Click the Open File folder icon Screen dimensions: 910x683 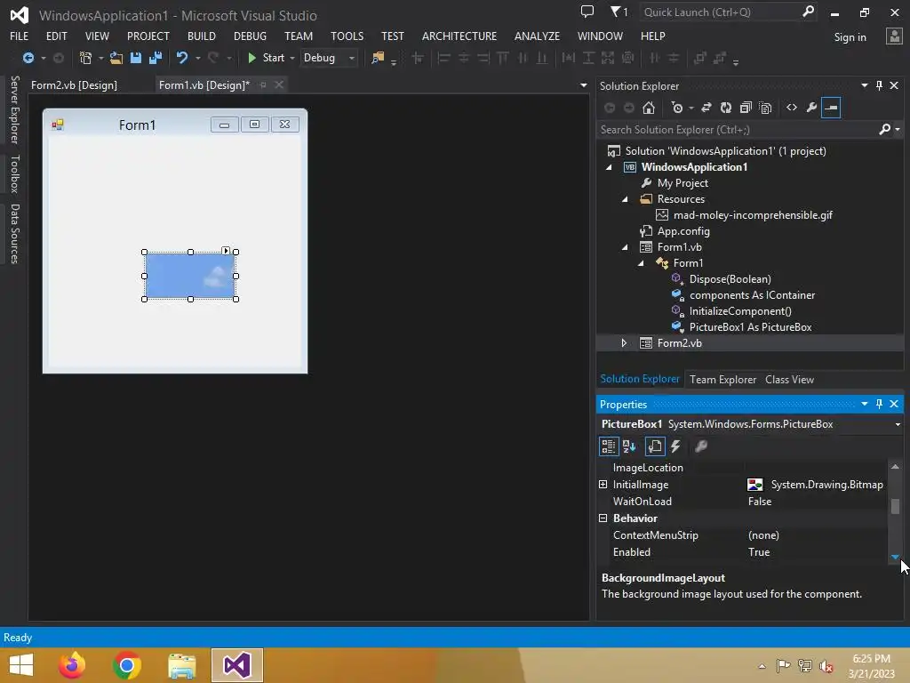pyautogui.click(x=116, y=58)
